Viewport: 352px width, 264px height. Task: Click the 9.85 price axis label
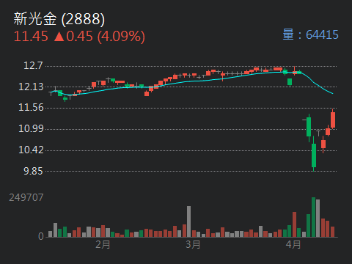point(33,171)
